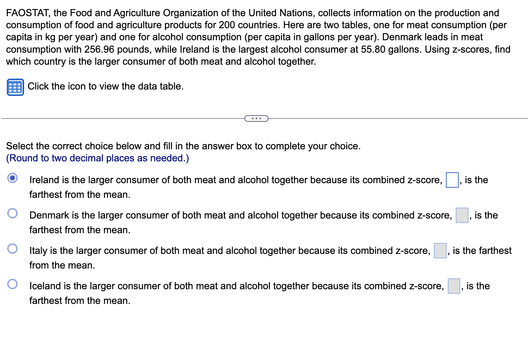Click the data table button beside instructions
The image size is (528, 340).
(x=15, y=87)
